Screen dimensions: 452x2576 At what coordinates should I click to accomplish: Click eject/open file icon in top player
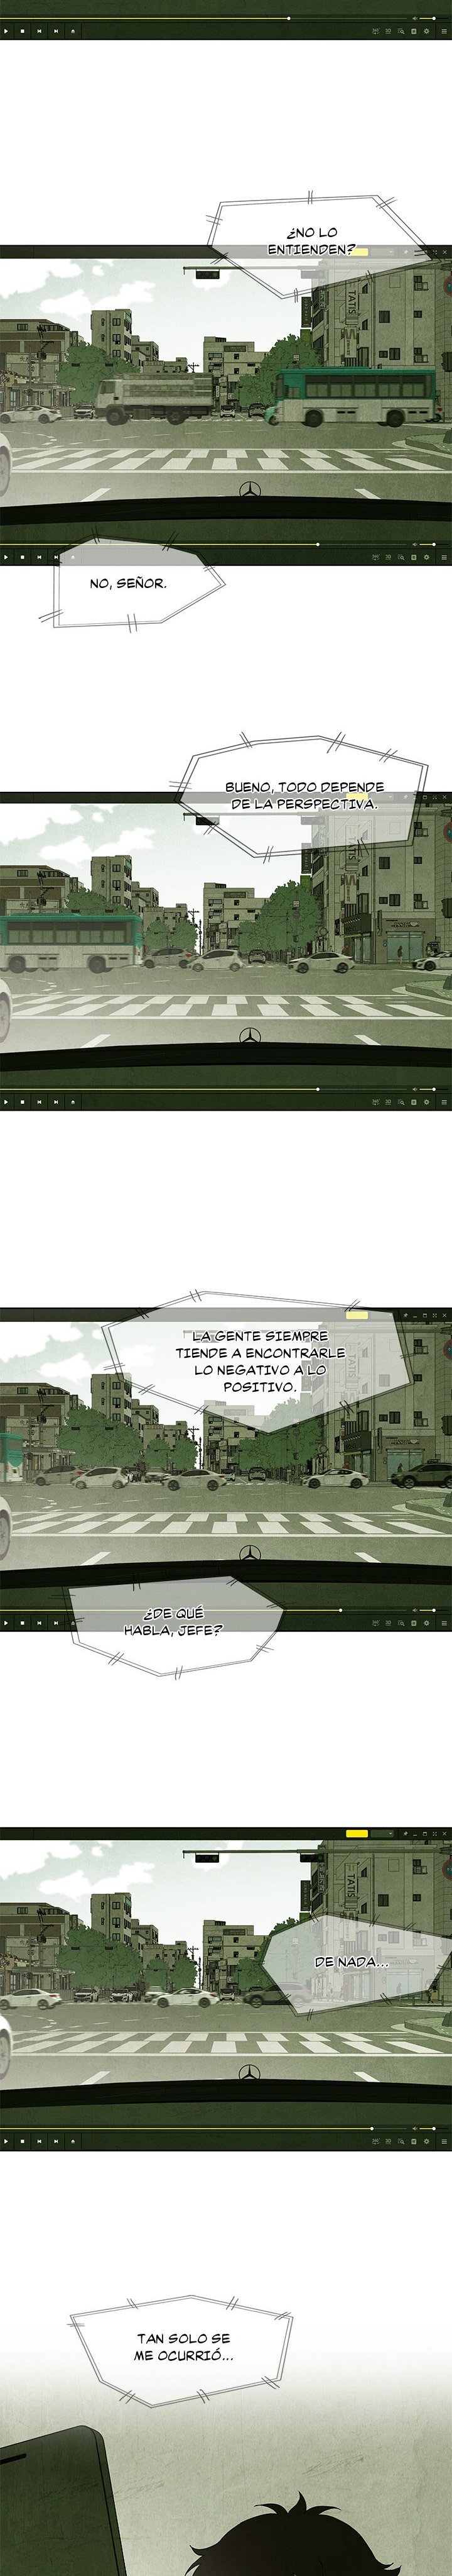click(73, 32)
